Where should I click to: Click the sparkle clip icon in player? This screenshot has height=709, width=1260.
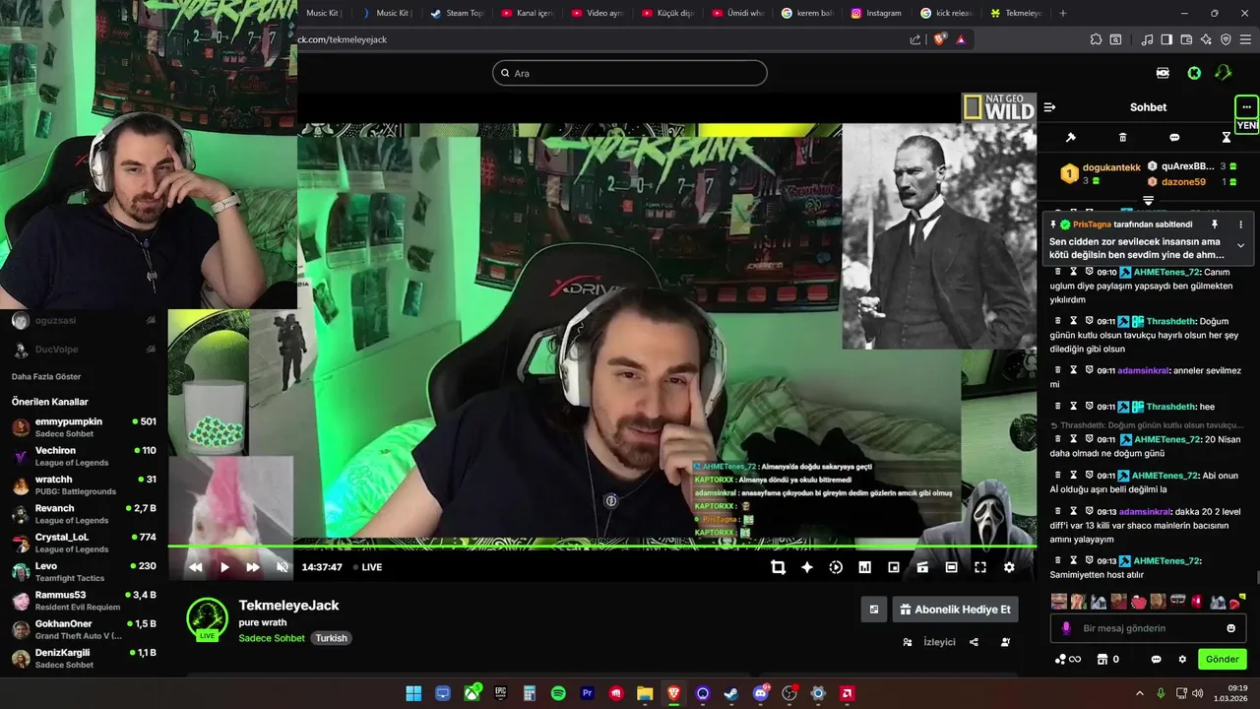point(807,567)
